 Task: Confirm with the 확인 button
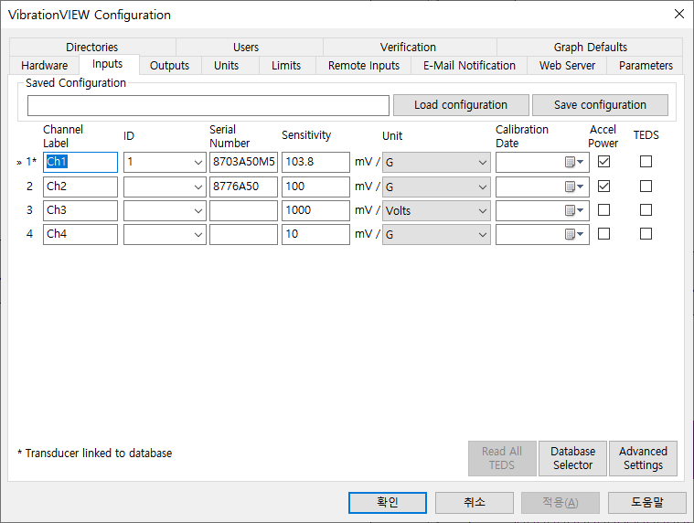[388, 503]
